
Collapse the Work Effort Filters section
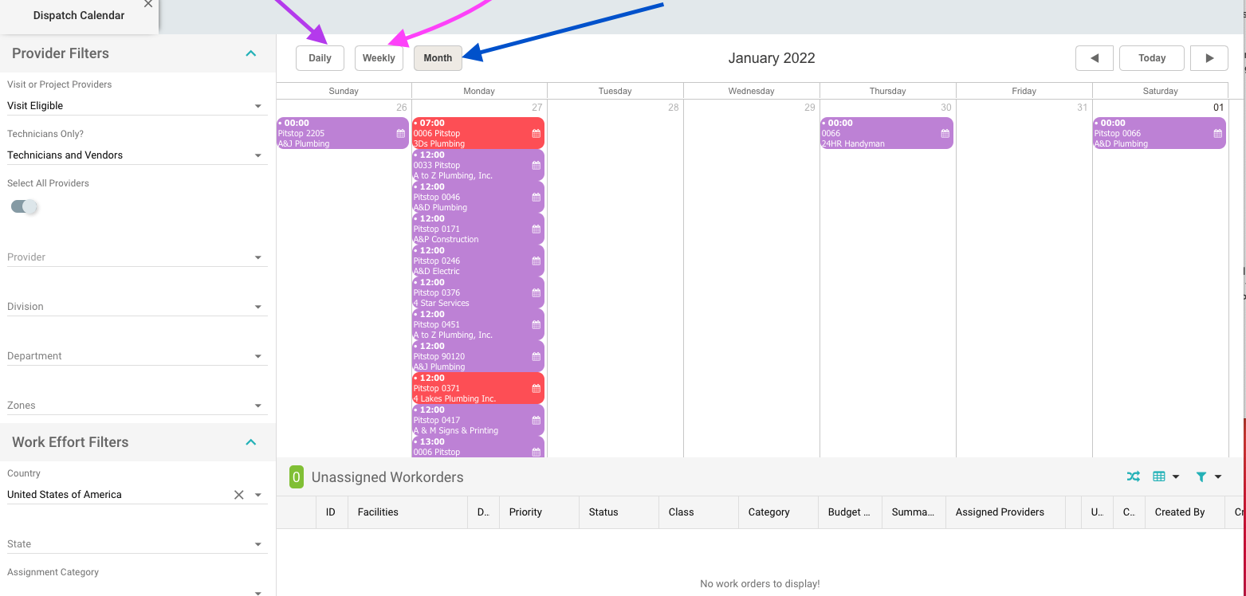coord(250,442)
